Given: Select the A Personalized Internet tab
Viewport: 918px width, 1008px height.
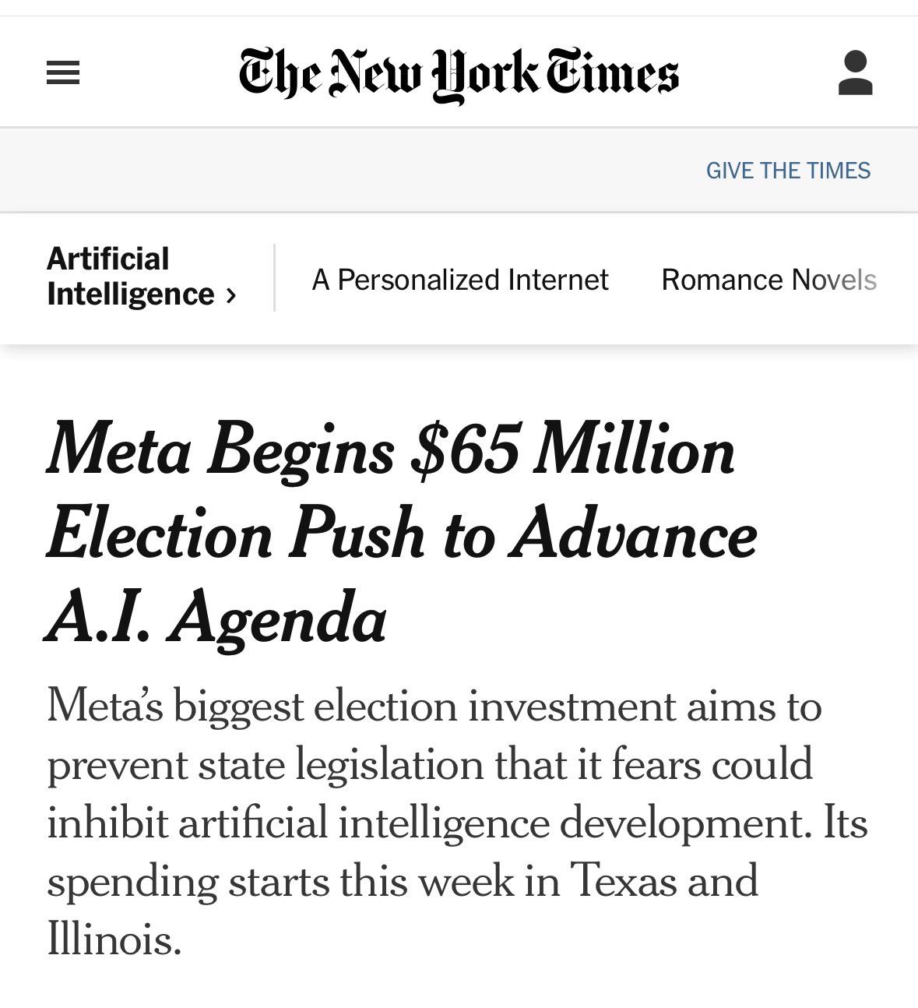Looking at the screenshot, I should [x=459, y=280].
